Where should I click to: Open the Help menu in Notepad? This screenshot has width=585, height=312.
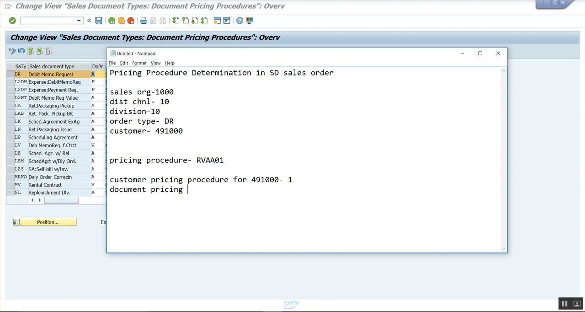coord(170,63)
